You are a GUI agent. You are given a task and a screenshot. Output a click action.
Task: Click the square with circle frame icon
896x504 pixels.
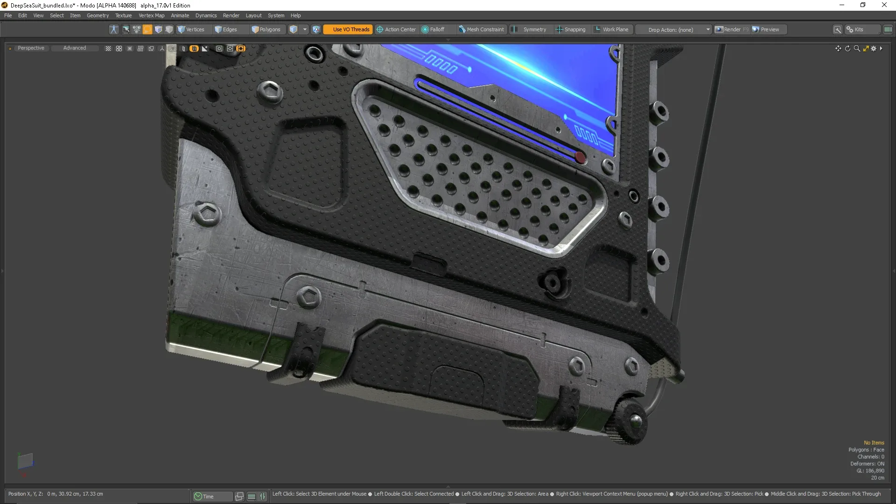(x=230, y=49)
